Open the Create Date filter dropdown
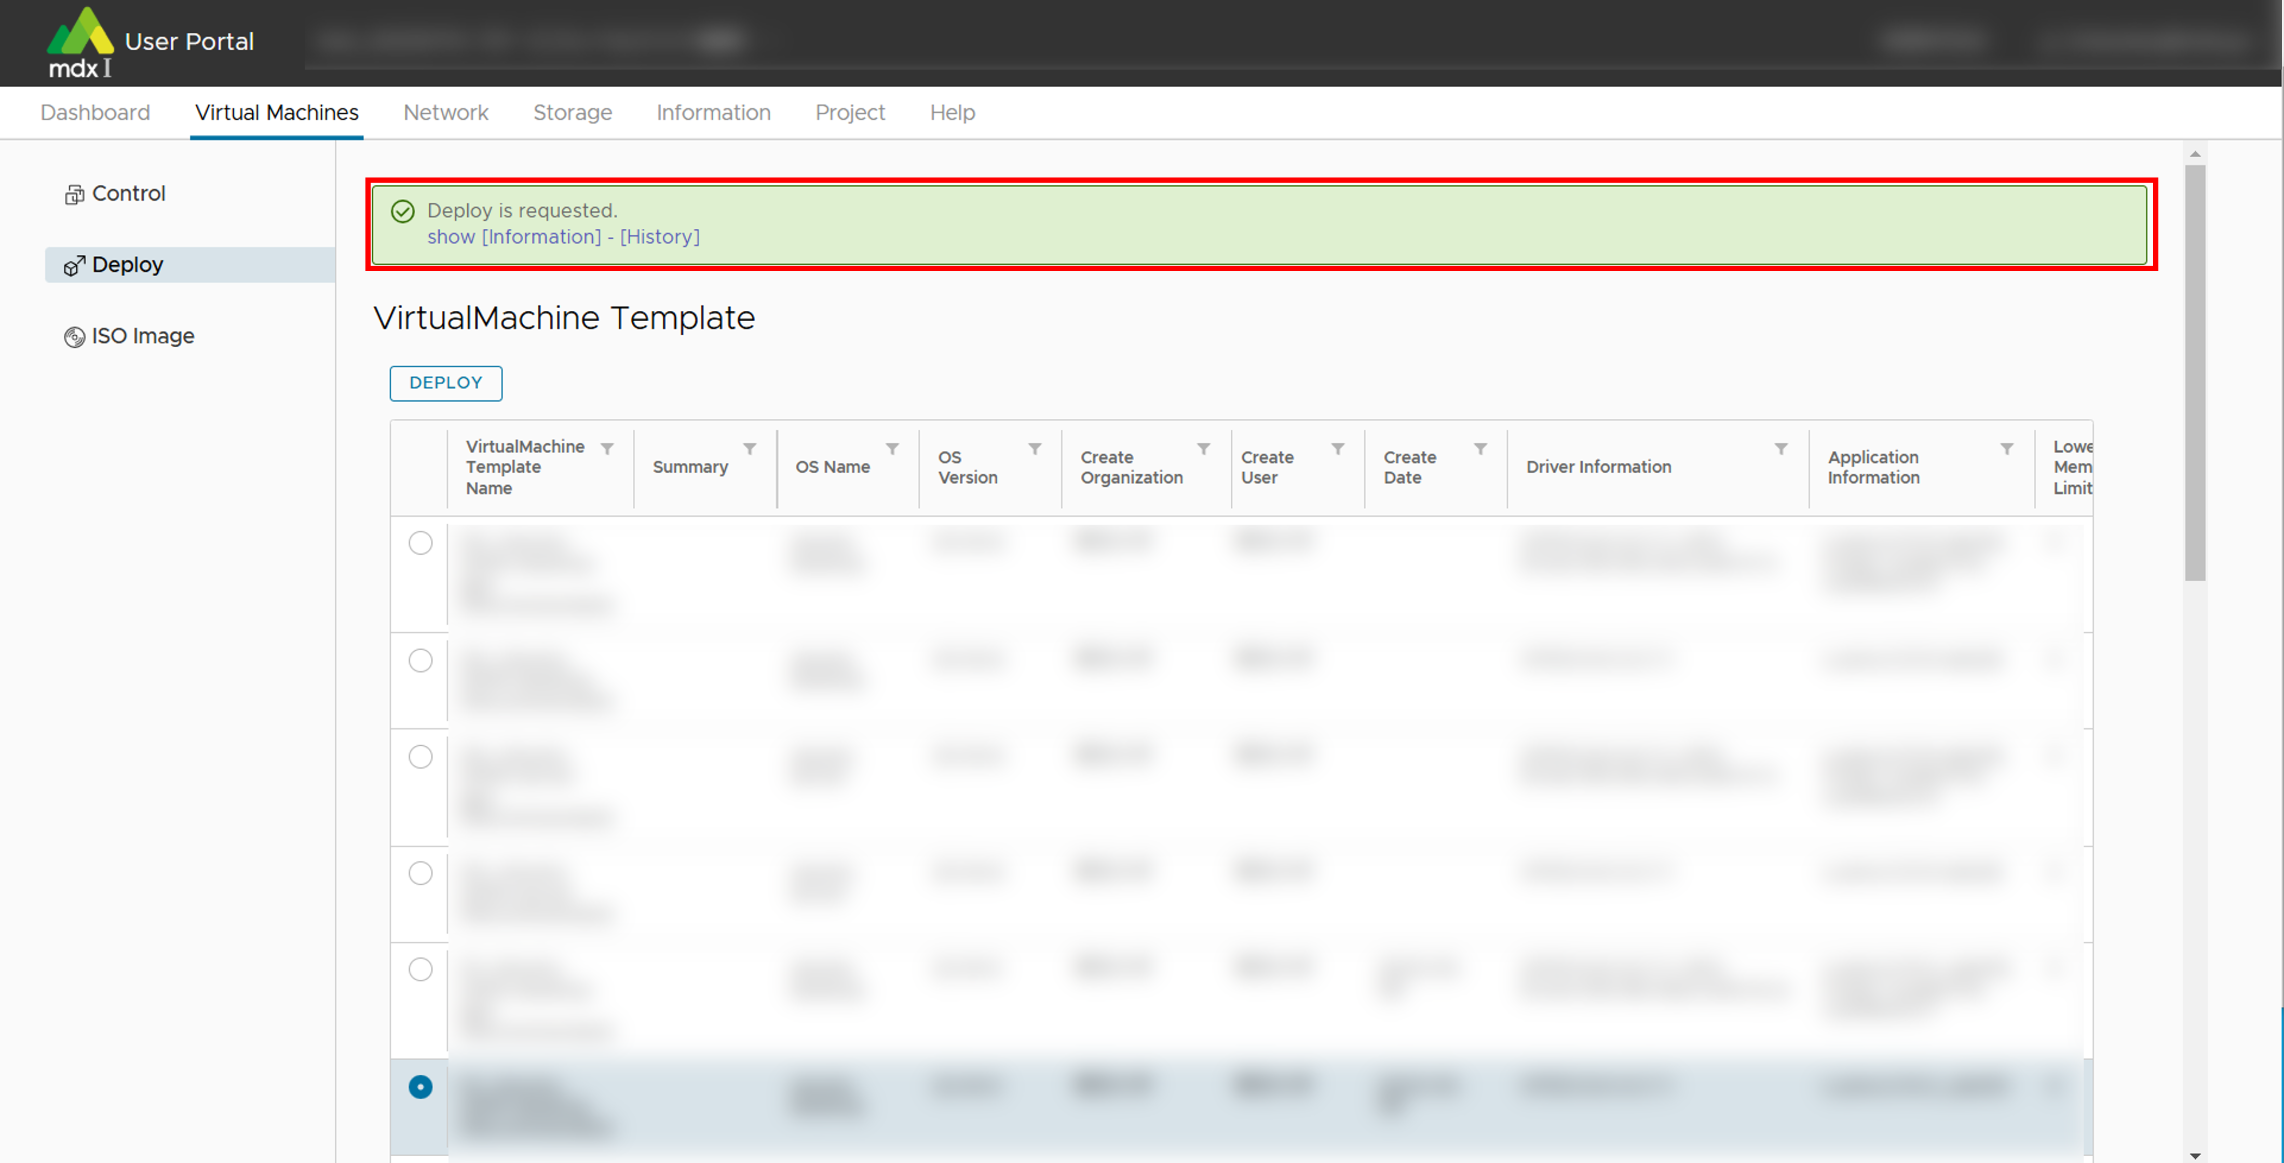 [x=1480, y=448]
